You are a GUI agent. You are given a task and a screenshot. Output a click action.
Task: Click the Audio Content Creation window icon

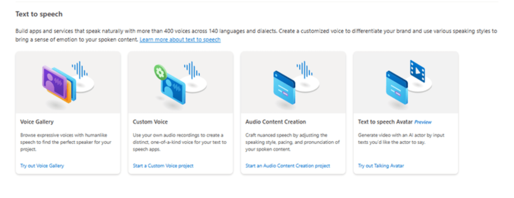(284, 87)
